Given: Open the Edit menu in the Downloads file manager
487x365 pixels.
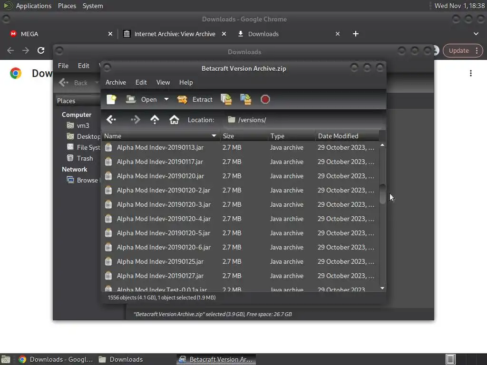Looking at the screenshot, I should pyautogui.click(x=84, y=66).
